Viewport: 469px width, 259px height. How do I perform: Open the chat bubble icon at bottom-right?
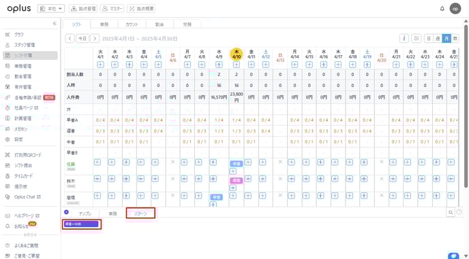coord(453,256)
